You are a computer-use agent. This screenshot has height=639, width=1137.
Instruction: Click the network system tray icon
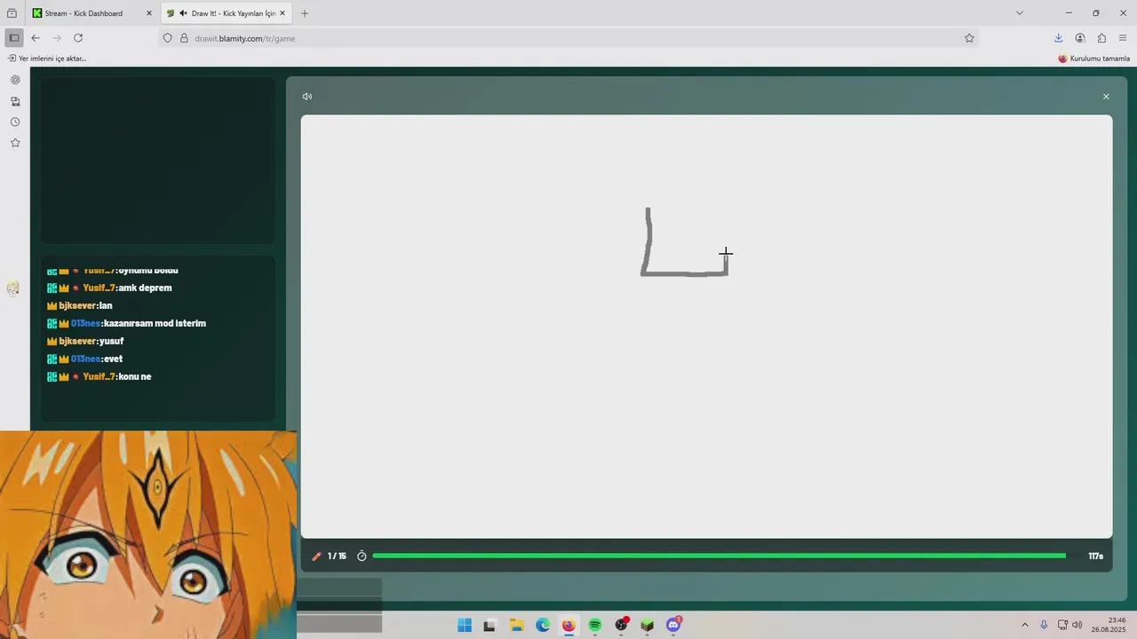pos(1062,625)
